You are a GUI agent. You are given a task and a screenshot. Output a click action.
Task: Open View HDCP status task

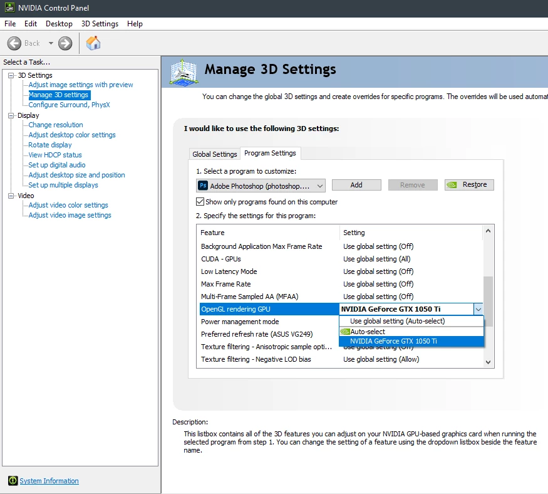(55, 155)
